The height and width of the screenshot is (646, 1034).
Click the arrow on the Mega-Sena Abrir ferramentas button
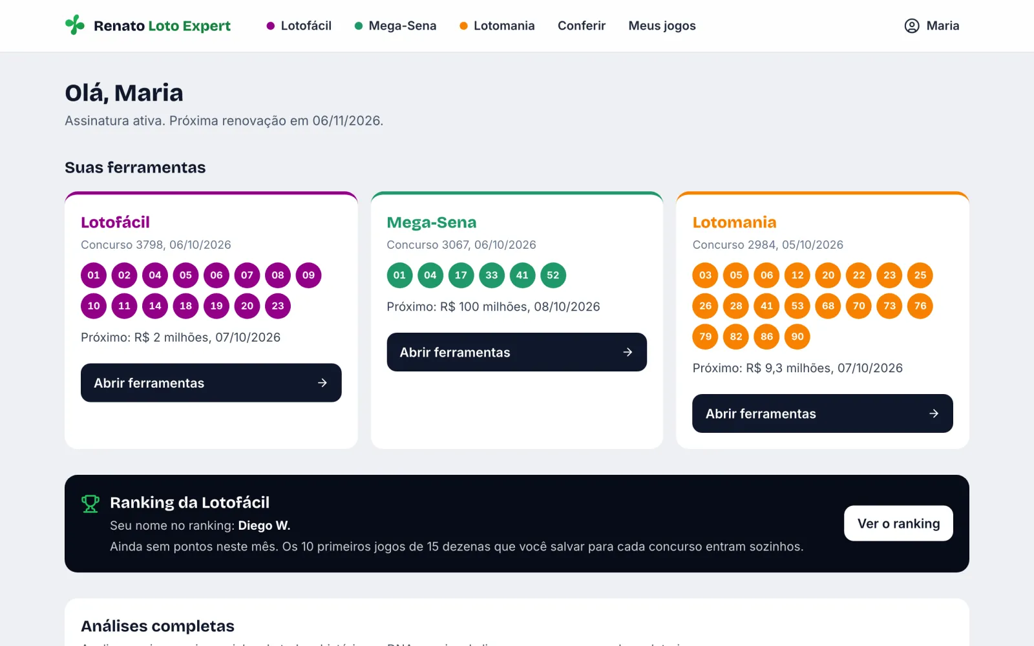628,352
